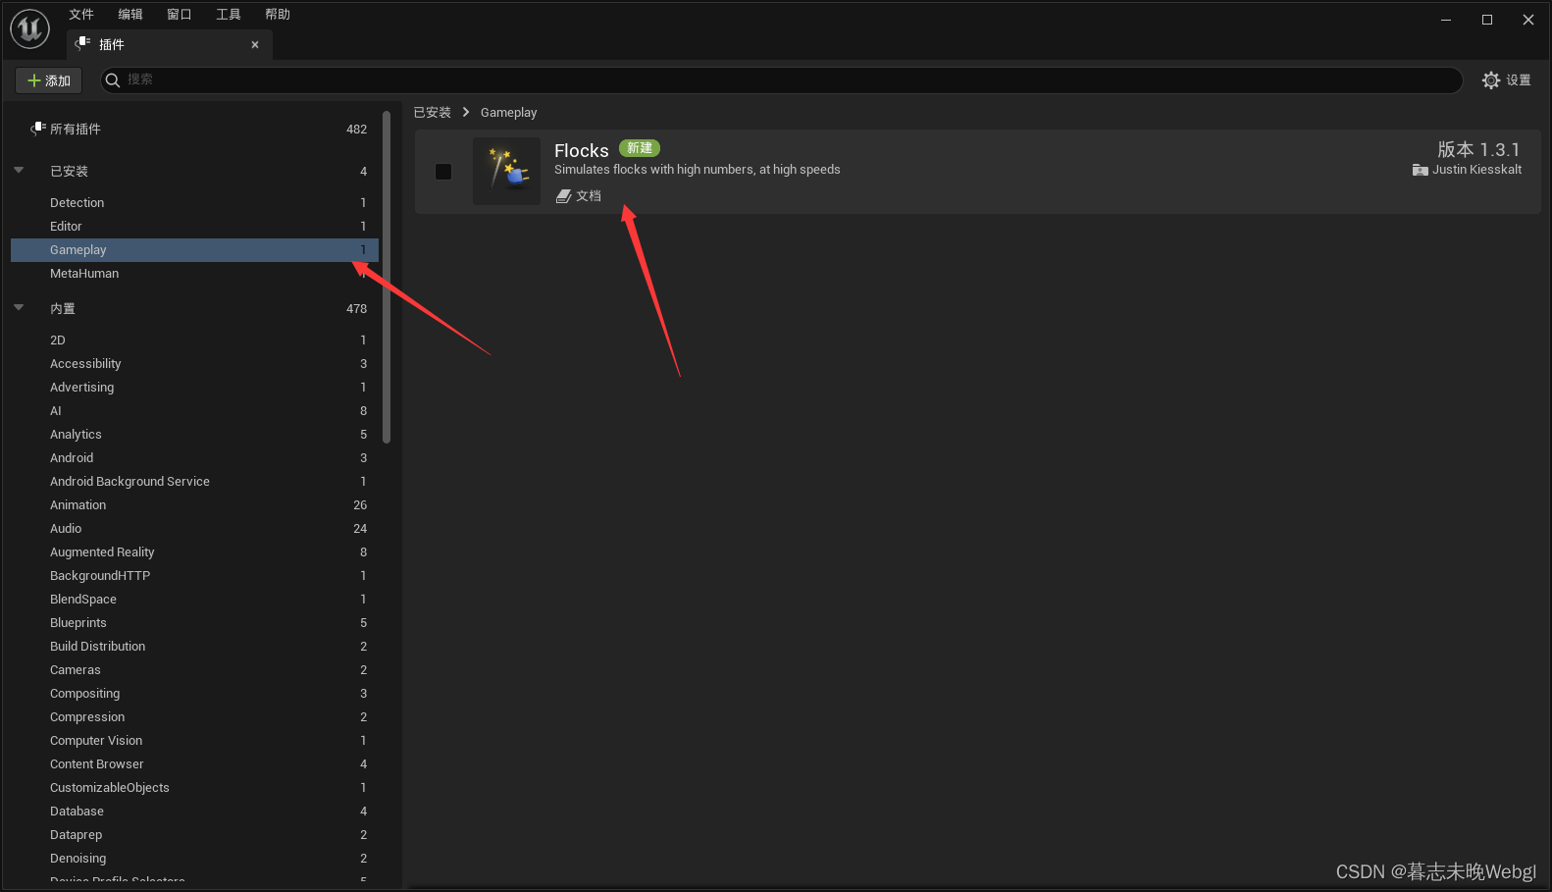Screen dimensions: 1552x892
Task: Click the Unreal Engine logo icon
Action: click(30, 28)
